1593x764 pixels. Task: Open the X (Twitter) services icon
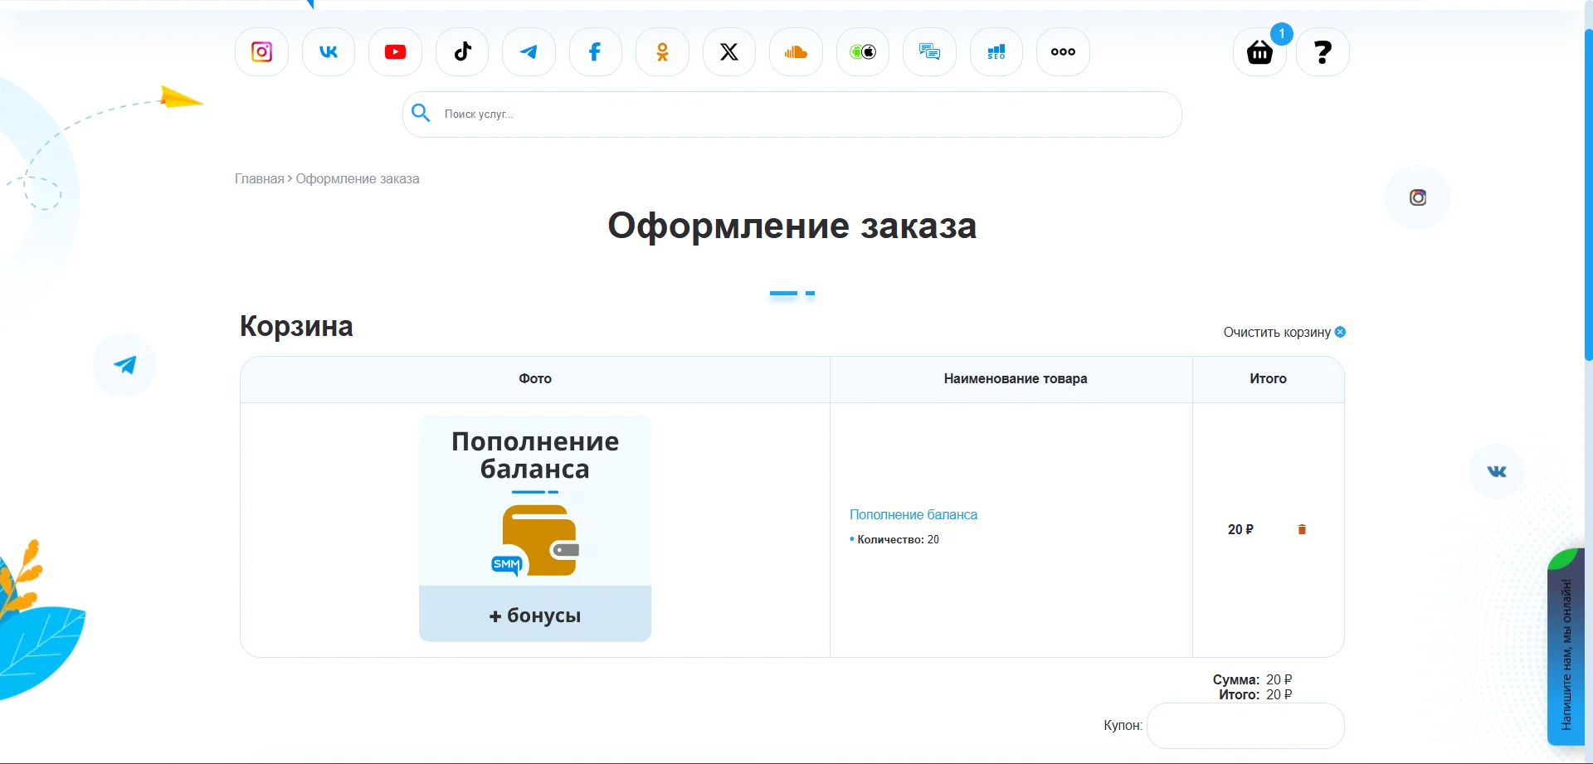729,52
